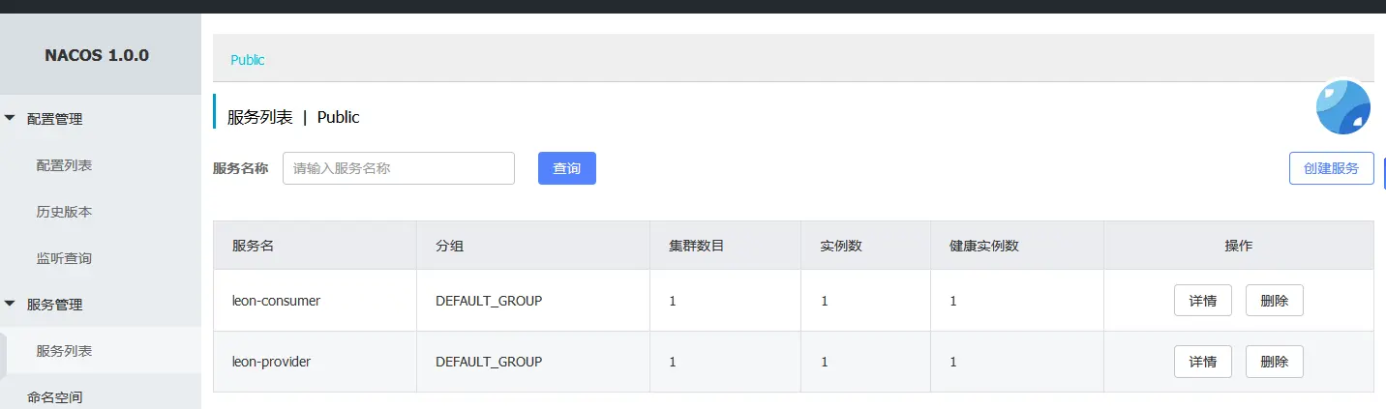Click the 创建服务 button
Image resolution: width=1386 pixels, height=409 pixels.
pyautogui.click(x=1332, y=168)
